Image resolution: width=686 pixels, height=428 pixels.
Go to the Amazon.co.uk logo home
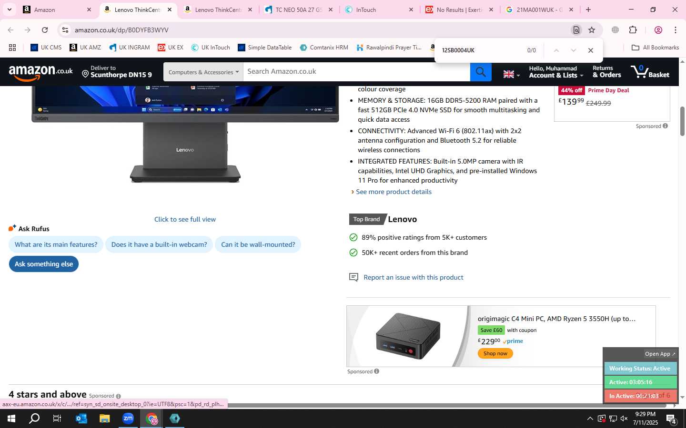click(x=40, y=72)
